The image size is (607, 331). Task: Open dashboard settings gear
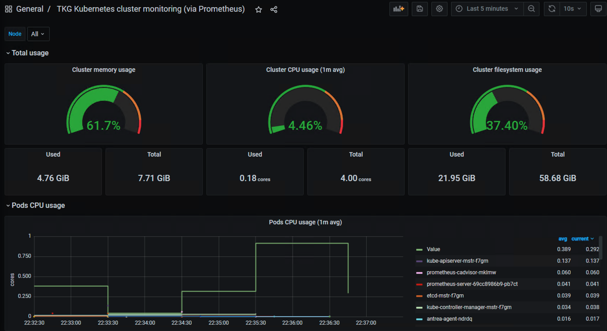click(440, 9)
